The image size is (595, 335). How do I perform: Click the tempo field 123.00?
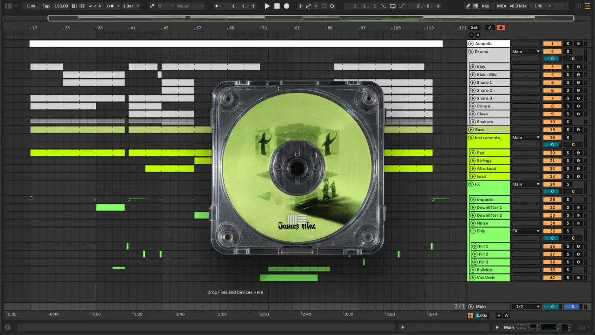[x=61, y=6]
